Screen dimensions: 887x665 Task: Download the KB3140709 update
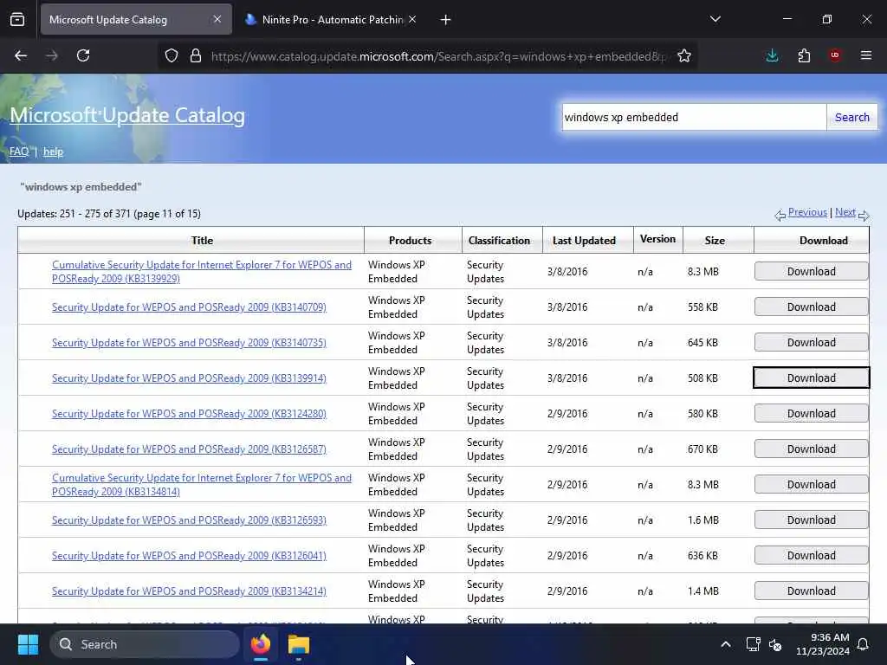pos(811,307)
